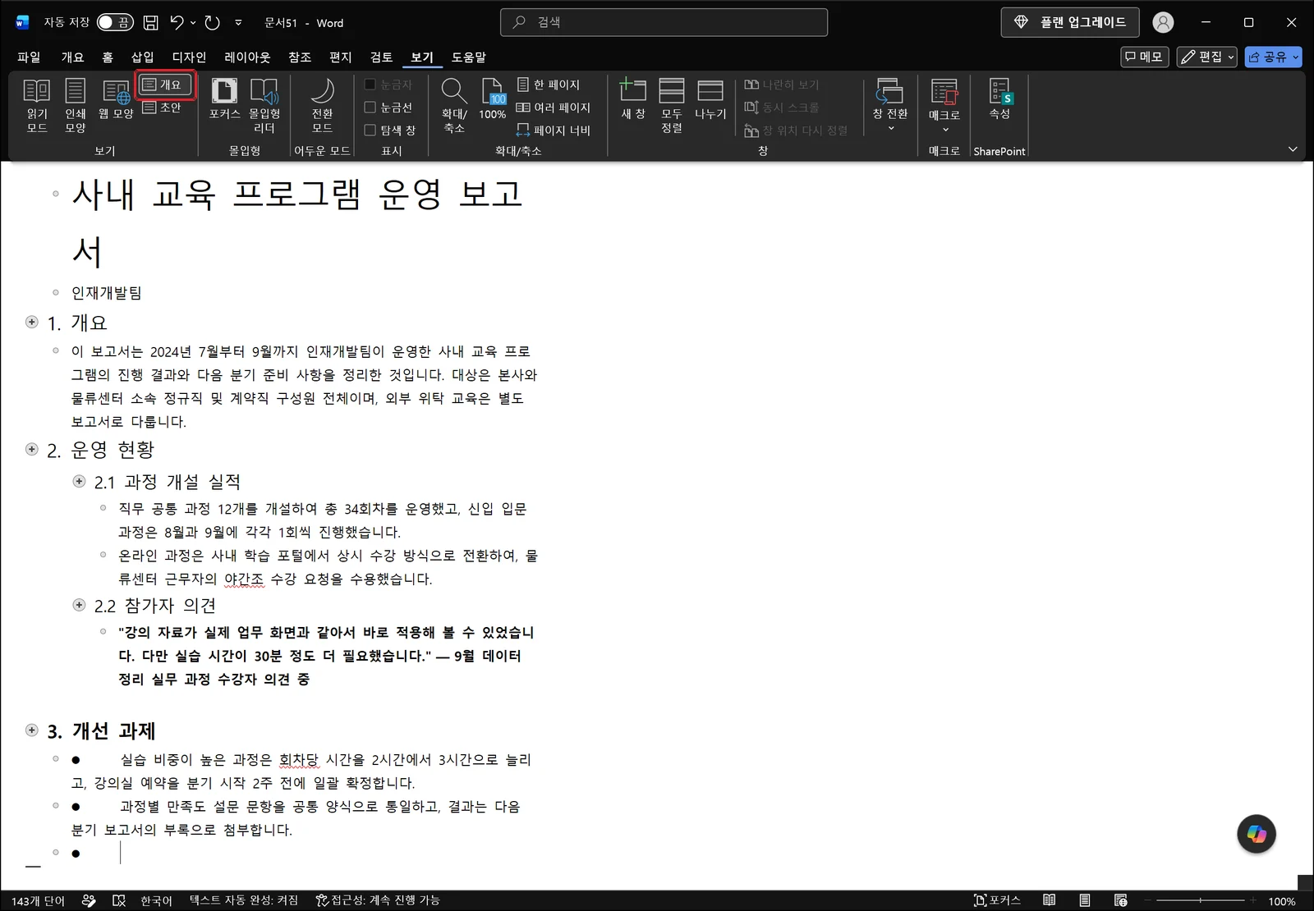Collapse '2.1 과정 개설 실적' outline marker

[80, 481]
